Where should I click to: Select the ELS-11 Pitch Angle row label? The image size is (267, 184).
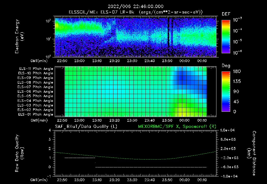click(36, 69)
